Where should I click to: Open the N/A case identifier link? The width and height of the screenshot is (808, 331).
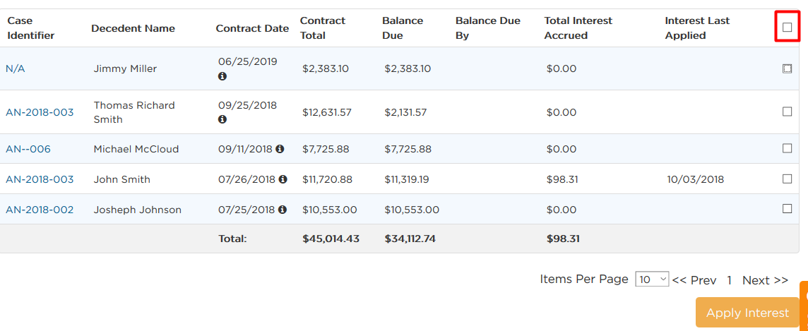(16, 68)
